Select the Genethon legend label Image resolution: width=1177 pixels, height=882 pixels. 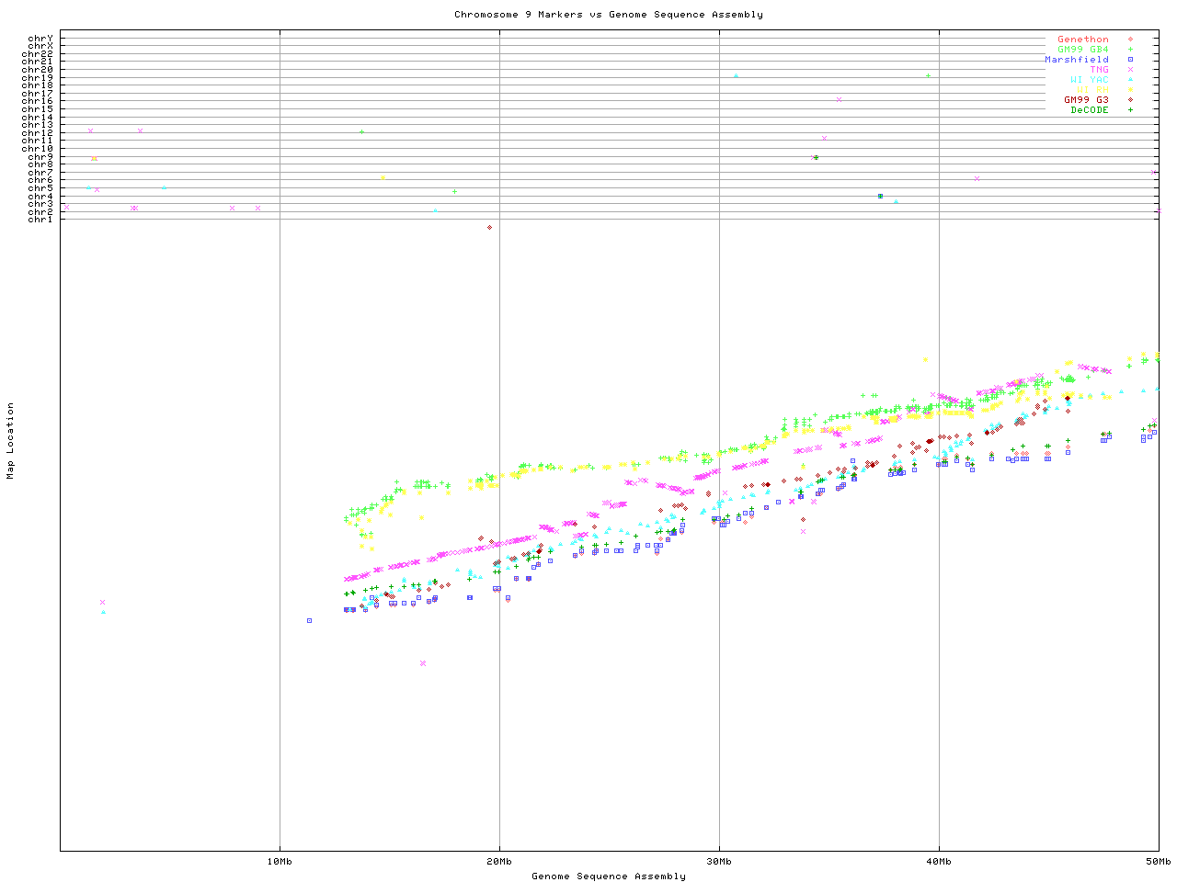[x=1082, y=40]
